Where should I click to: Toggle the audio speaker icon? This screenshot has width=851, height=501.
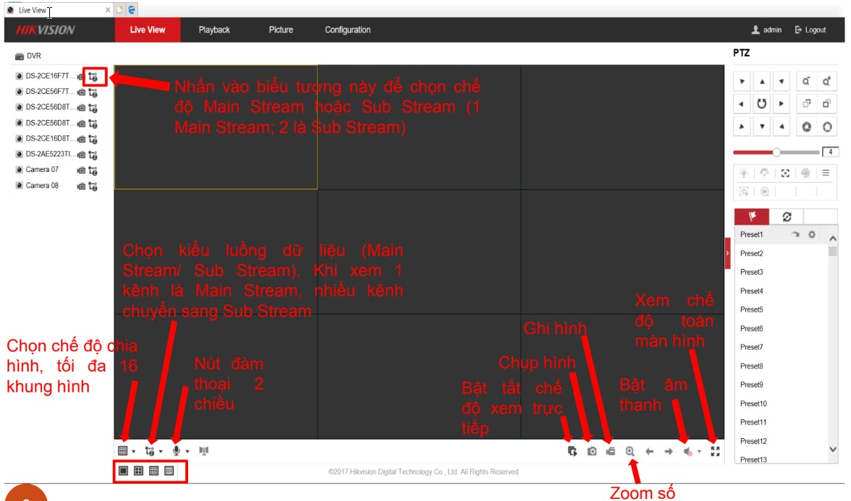click(x=687, y=451)
